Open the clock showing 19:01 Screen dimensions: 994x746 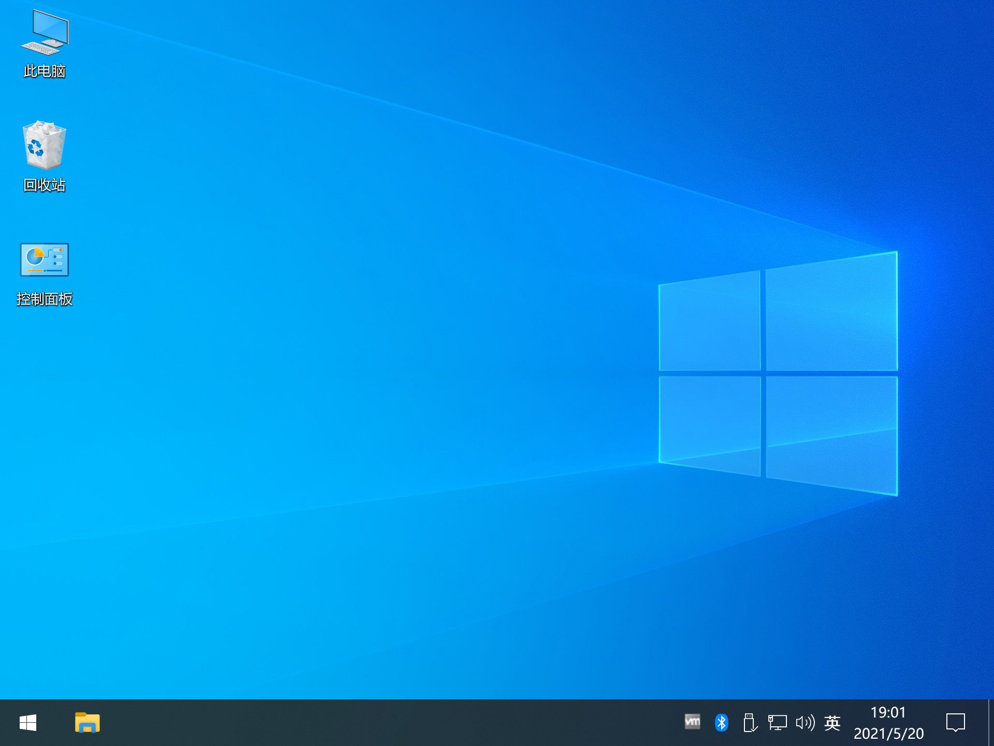888,723
